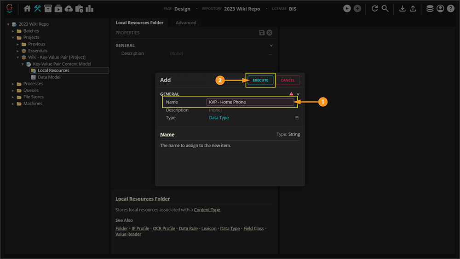Click the database stack icon
460x259 pixels.
click(430, 9)
